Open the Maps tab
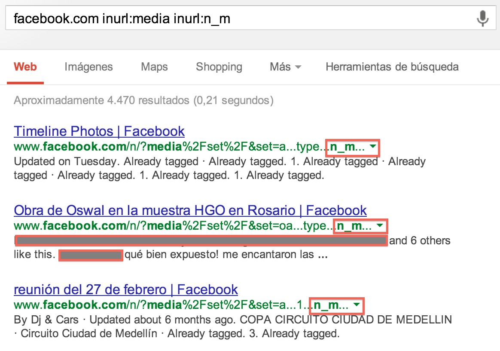The height and width of the screenshot is (351, 500). point(154,67)
